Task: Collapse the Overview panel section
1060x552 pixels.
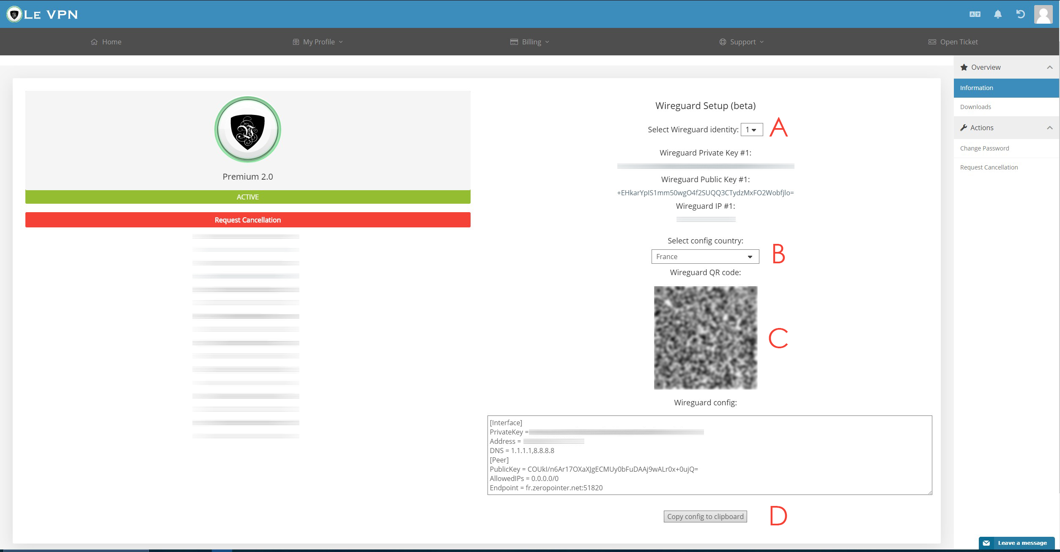Action: [x=1049, y=66]
